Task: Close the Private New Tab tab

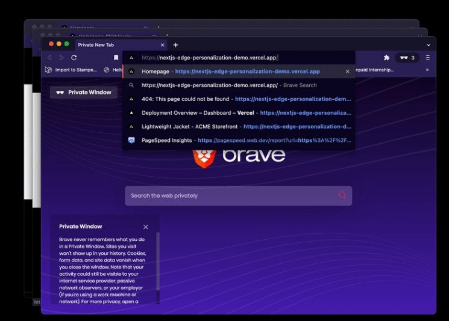Action: [163, 45]
